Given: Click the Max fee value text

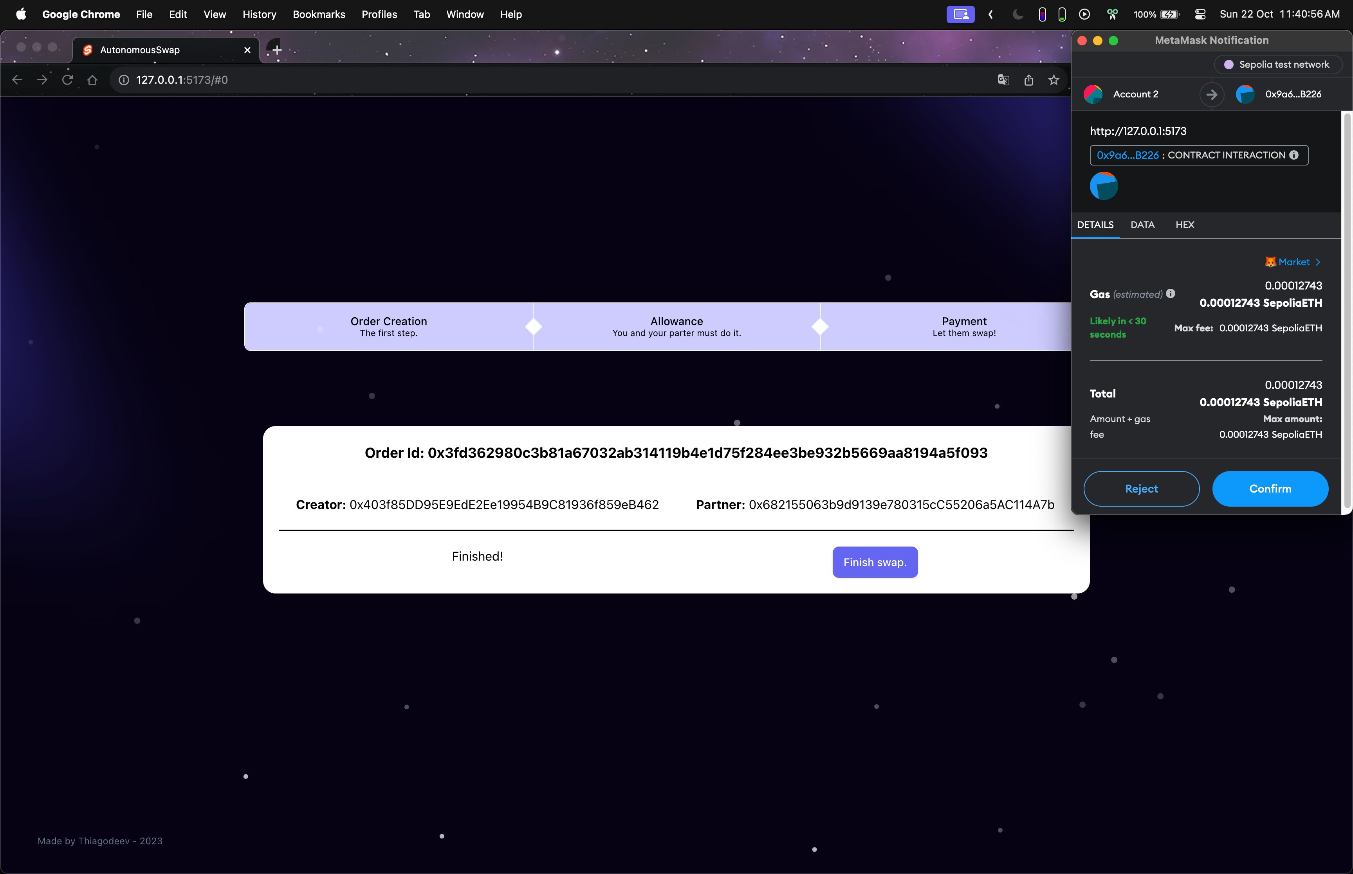Looking at the screenshot, I should pos(1271,328).
